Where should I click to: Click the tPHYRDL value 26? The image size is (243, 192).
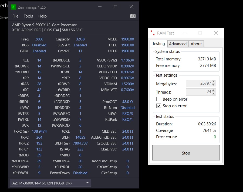coord(80,167)
